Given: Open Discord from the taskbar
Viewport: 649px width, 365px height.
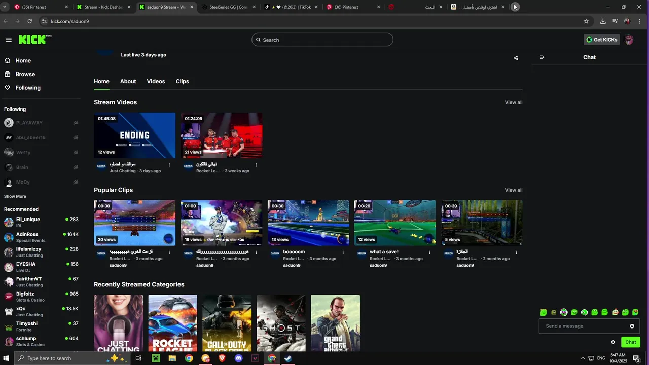Looking at the screenshot, I should click(239, 358).
